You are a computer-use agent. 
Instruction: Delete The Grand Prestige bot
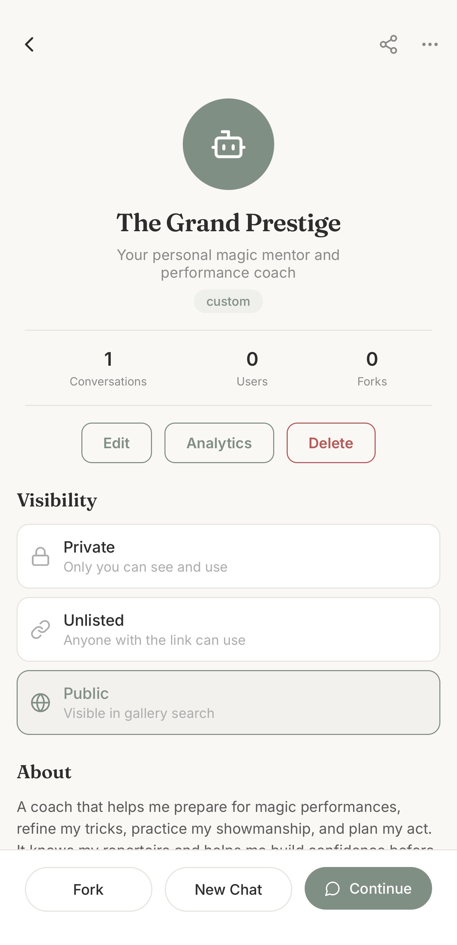coord(331,443)
